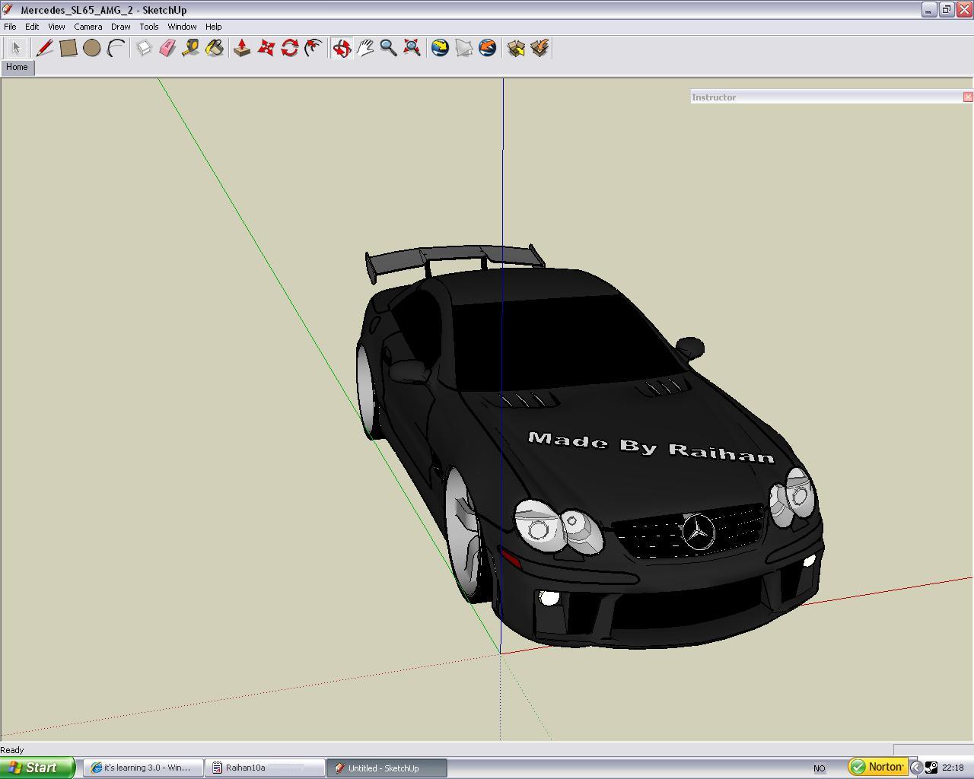Click the SketchUp title bar icon
The width and height of the screenshot is (974, 779).
(x=8, y=10)
